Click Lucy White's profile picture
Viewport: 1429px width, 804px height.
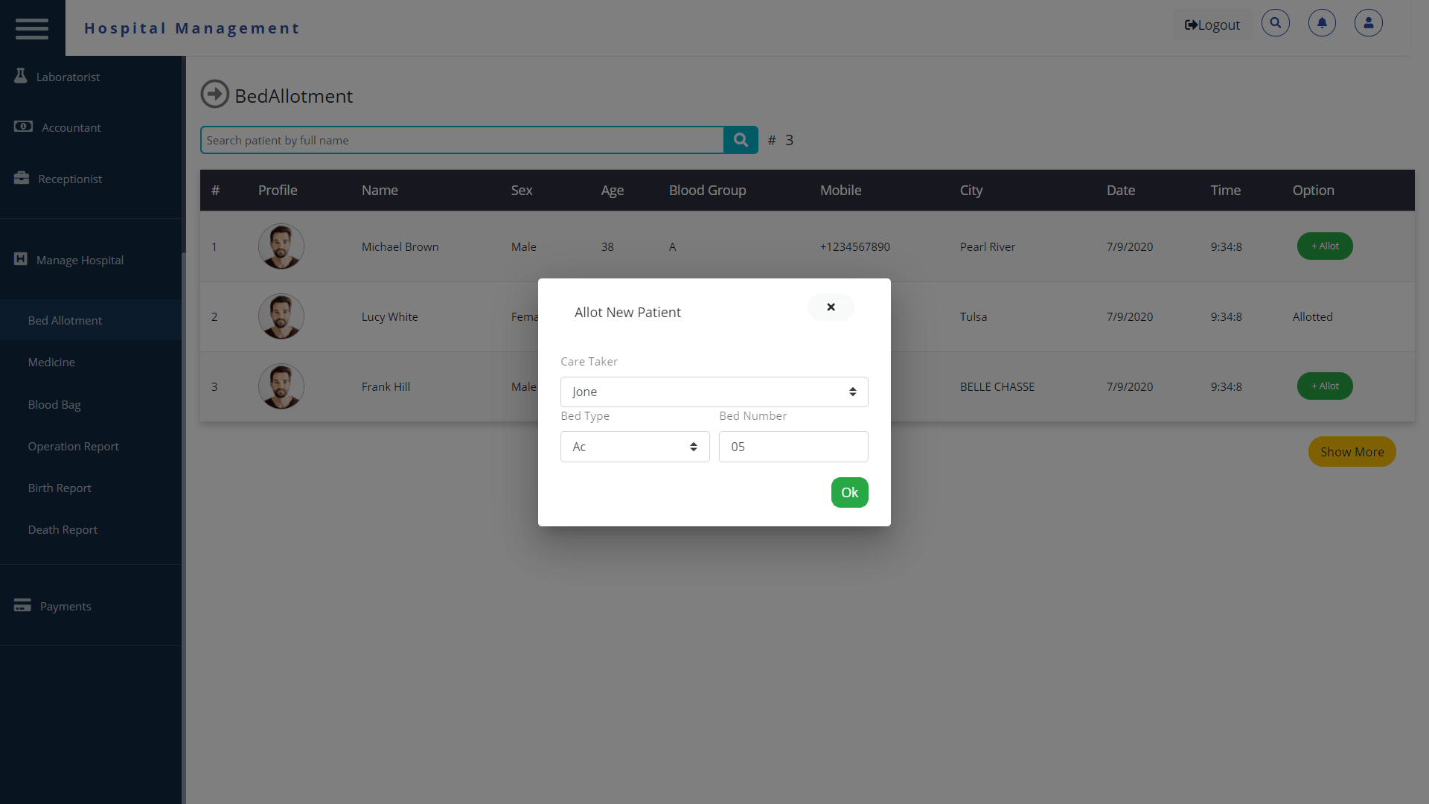(x=281, y=316)
